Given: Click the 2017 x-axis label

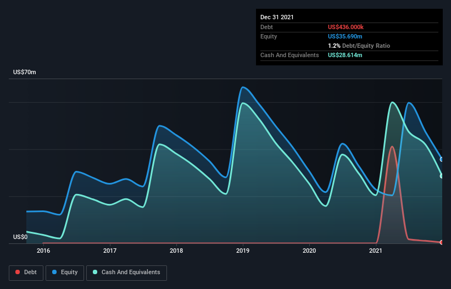Looking at the screenshot, I should click(x=110, y=251).
